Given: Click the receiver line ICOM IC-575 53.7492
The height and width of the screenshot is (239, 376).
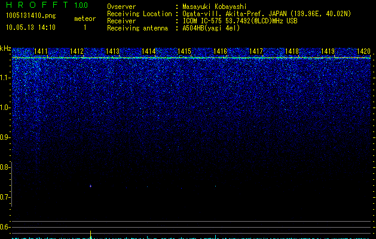Looking at the screenshot, I should (x=240, y=21).
